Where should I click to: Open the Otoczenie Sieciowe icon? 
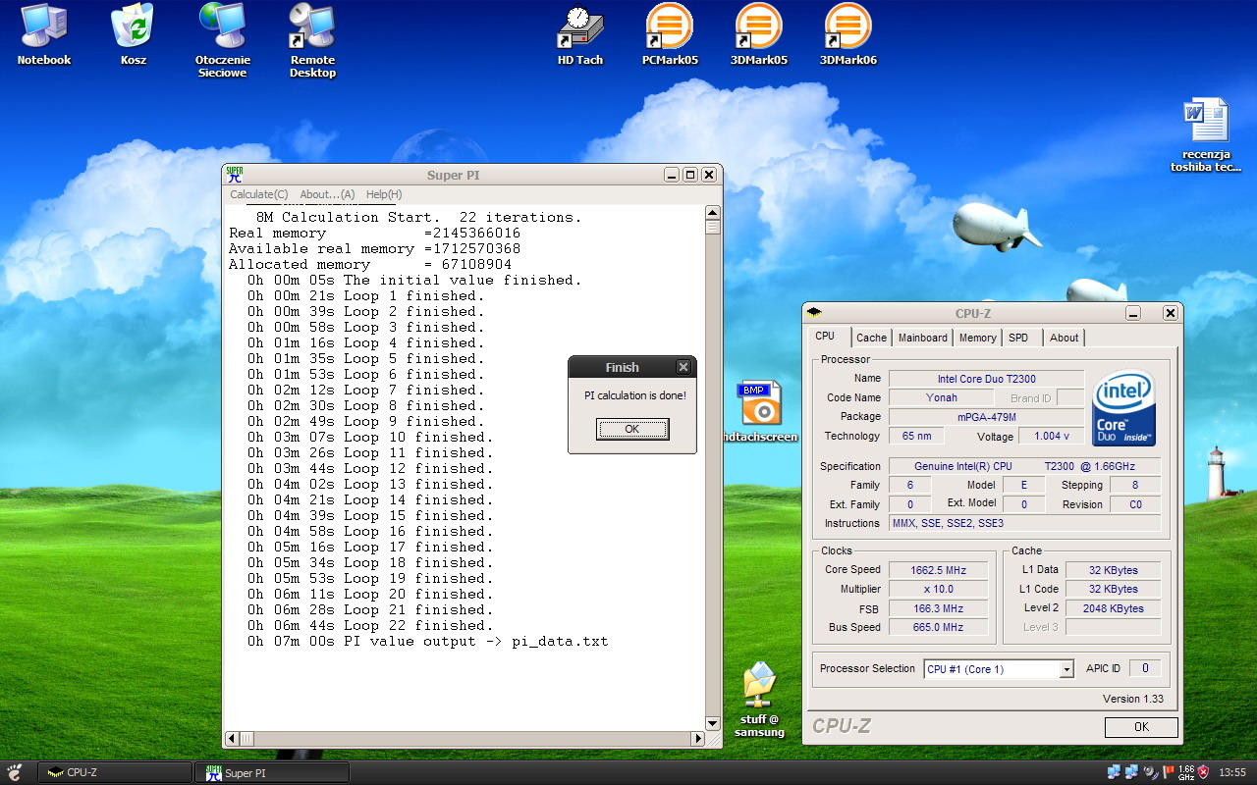pos(222,27)
